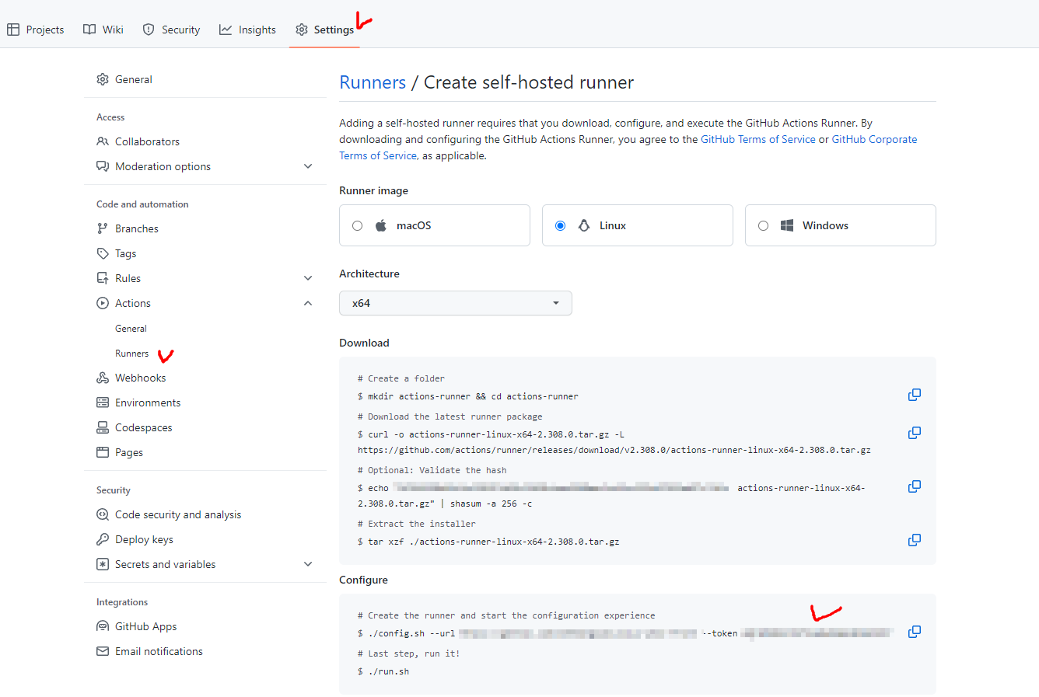Copy the curl download command

click(x=915, y=433)
